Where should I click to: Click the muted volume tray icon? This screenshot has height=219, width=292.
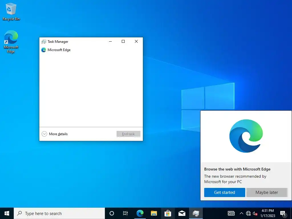[x=255, y=213]
